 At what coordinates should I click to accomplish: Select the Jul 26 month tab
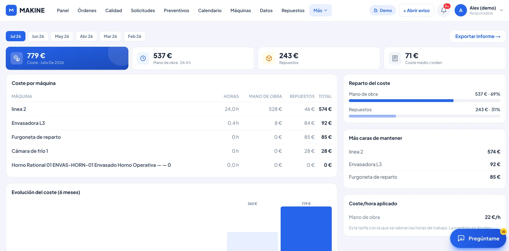(x=16, y=36)
